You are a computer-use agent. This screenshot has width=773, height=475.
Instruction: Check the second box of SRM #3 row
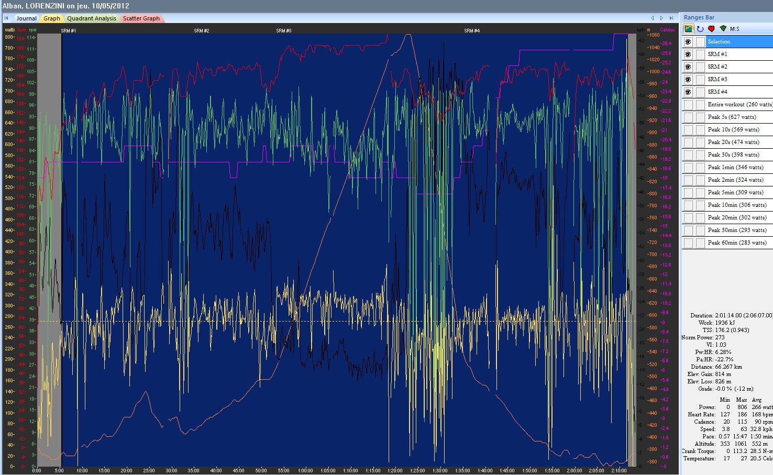tap(700, 80)
